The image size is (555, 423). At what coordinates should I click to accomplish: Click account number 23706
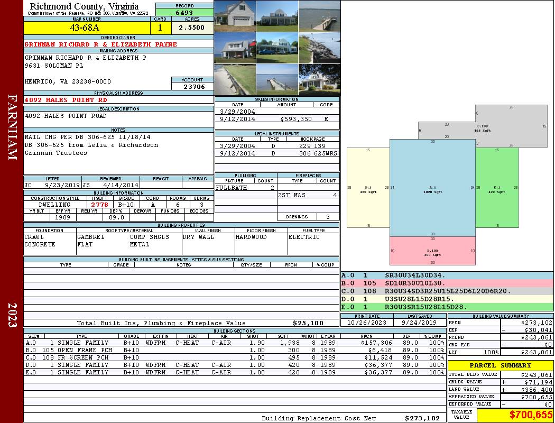tap(194, 87)
